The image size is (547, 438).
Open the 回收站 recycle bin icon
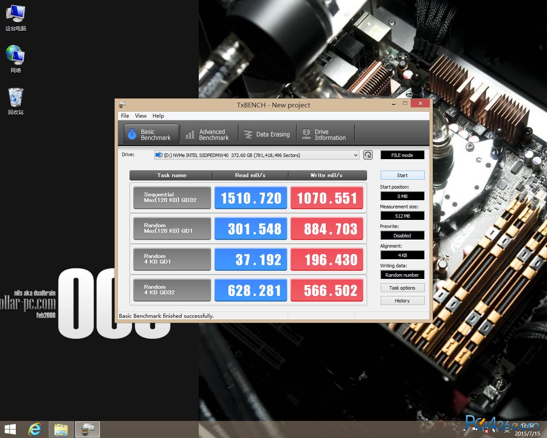pyautogui.click(x=16, y=101)
